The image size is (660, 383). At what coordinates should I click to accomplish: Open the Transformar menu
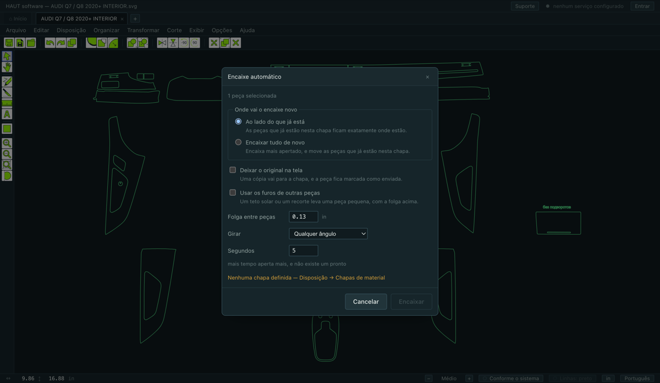point(143,30)
